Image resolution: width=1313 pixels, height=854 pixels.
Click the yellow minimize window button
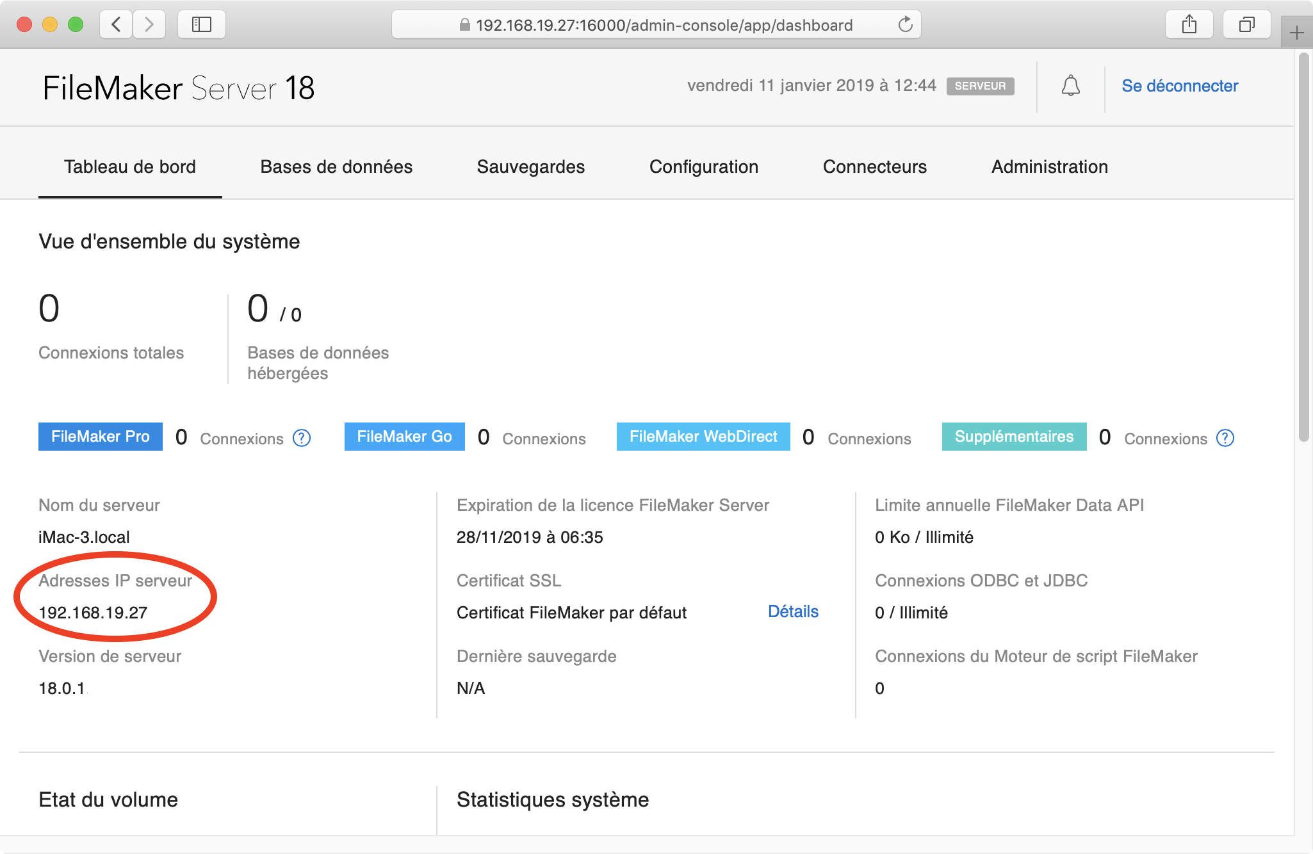(50, 25)
